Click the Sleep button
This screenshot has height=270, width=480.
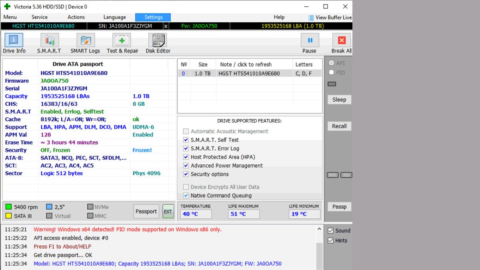click(339, 100)
